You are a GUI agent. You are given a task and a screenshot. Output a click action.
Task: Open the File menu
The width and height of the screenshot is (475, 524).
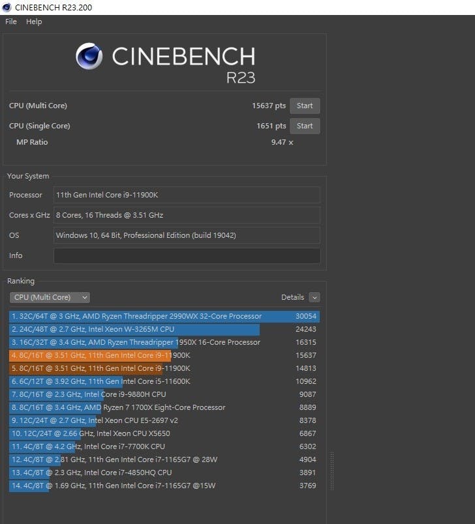click(x=11, y=22)
